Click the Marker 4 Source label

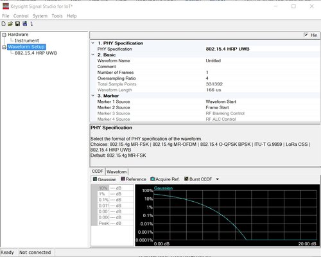114,119
